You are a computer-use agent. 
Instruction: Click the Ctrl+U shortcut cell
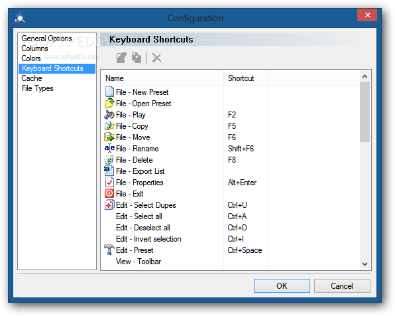tap(237, 205)
